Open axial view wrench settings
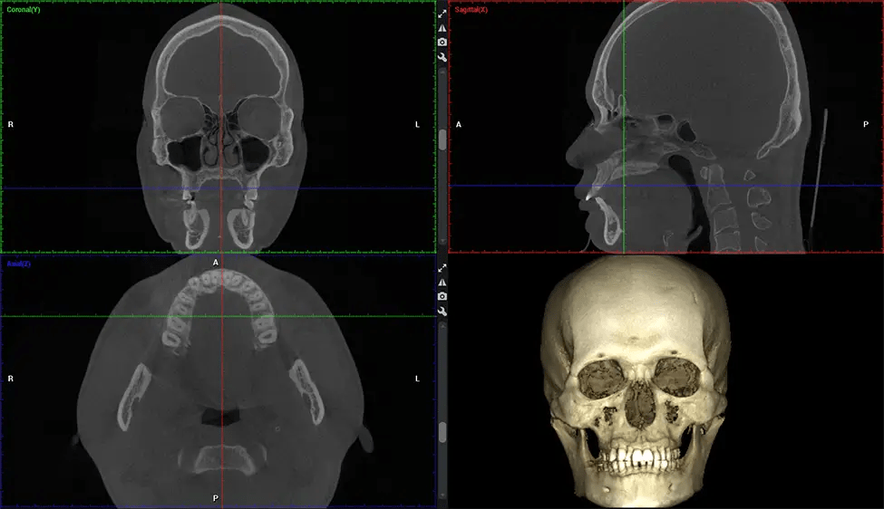This screenshot has height=509, width=884. click(442, 312)
